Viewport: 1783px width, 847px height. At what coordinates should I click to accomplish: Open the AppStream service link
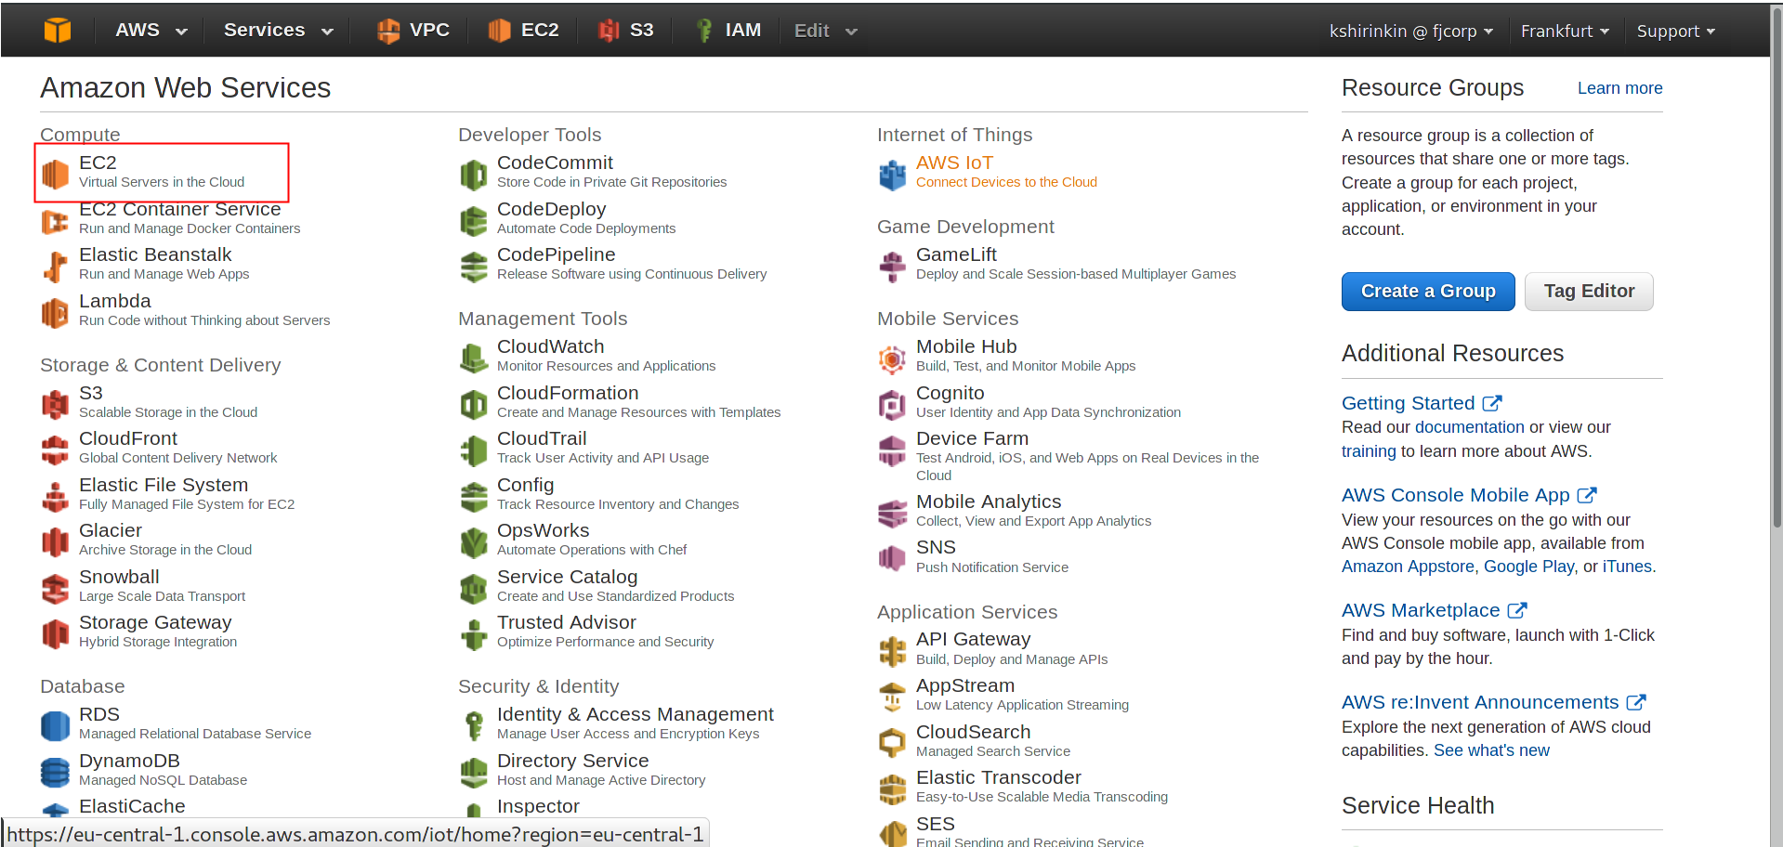pyautogui.click(x=965, y=685)
